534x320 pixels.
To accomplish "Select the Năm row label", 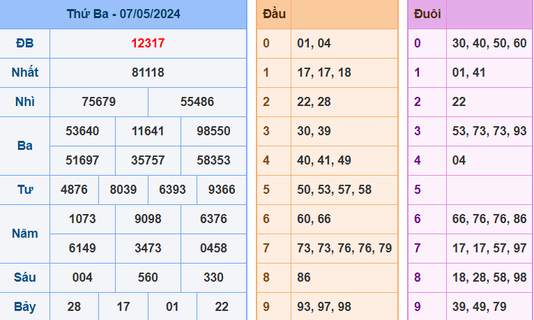I will pyautogui.click(x=25, y=234).
